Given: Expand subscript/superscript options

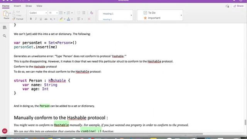Looking at the screenshot, I should [x=54, y=19].
